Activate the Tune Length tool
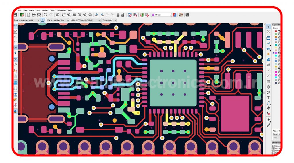This screenshot has height=163, width=294. point(268,49)
